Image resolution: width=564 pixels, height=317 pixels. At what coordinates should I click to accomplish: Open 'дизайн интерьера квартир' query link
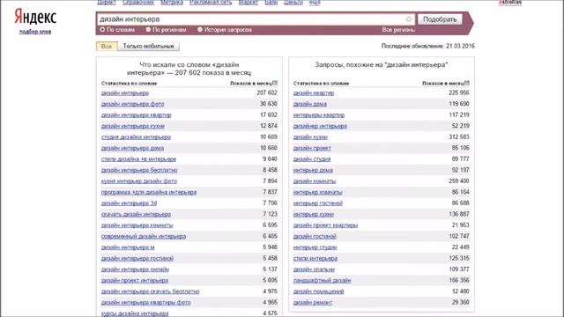pyautogui.click(x=137, y=115)
